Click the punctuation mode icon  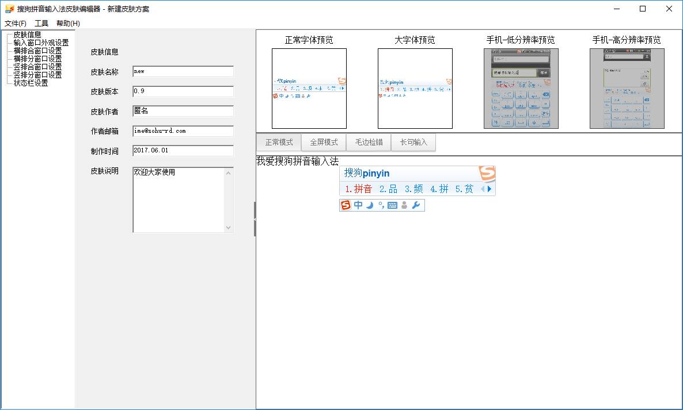(381, 205)
